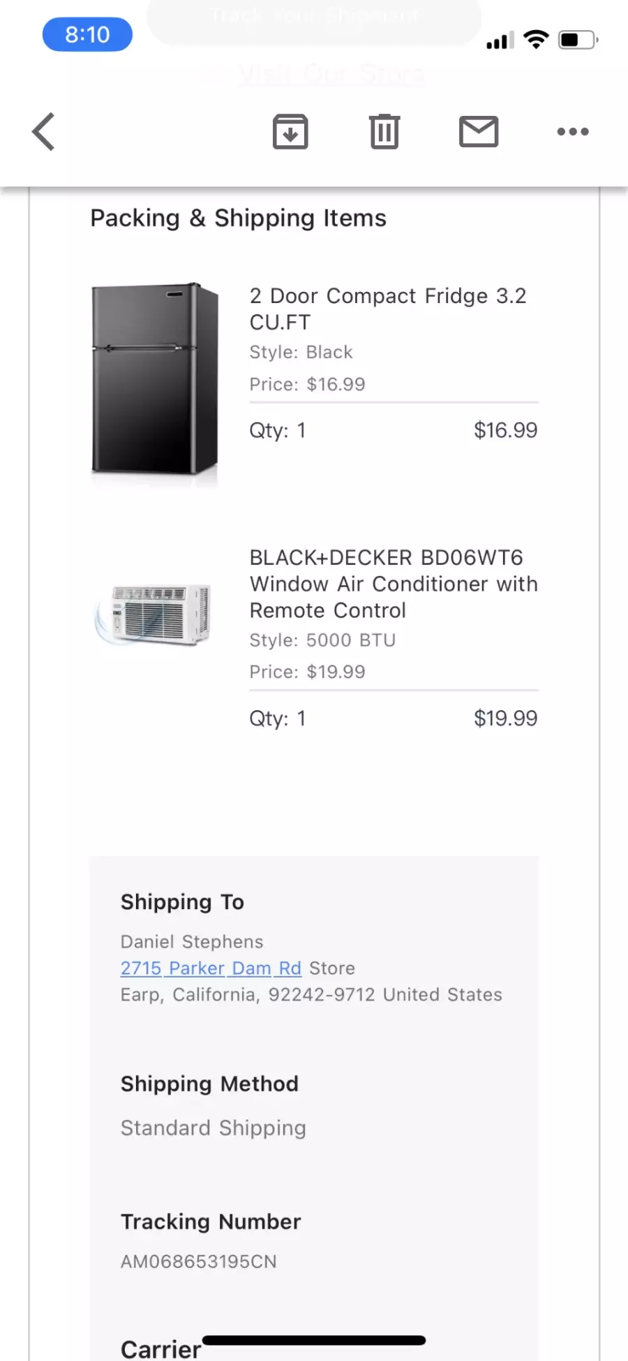Tap the battery indicator icon
The height and width of the screenshot is (1361, 628).
tap(578, 40)
